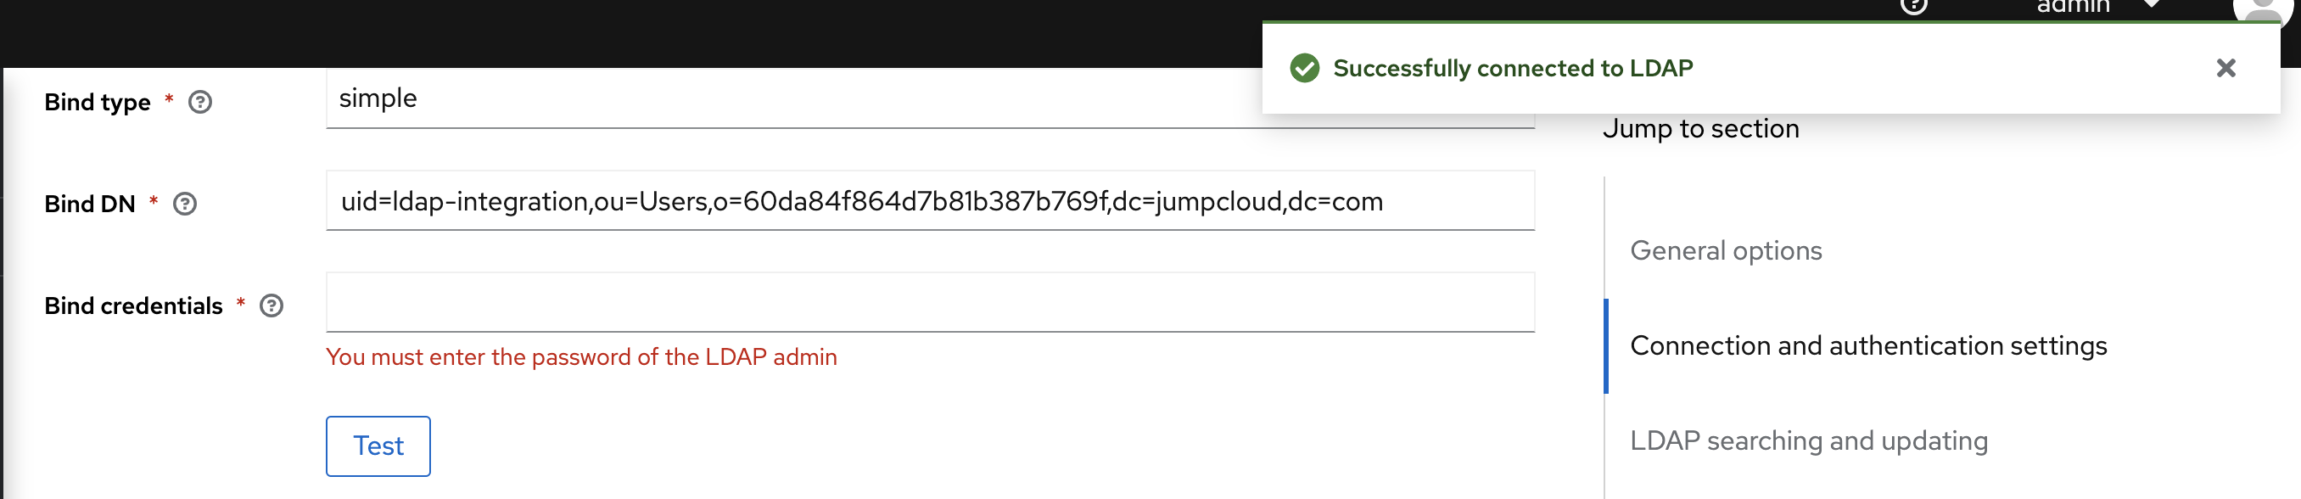Jump to LDAP searching and updating section

[x=1810, y=440]
